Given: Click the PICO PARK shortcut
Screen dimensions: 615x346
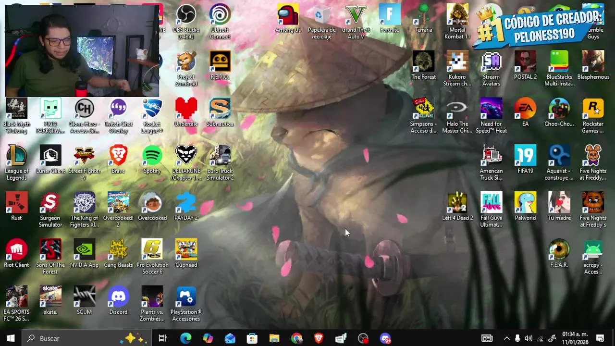Looking at the screenshot, I should coord(50,115).
